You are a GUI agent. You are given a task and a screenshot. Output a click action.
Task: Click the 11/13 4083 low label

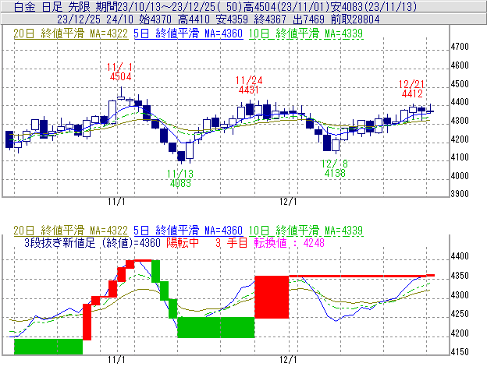pyautogui.click(x=180, y=178)
